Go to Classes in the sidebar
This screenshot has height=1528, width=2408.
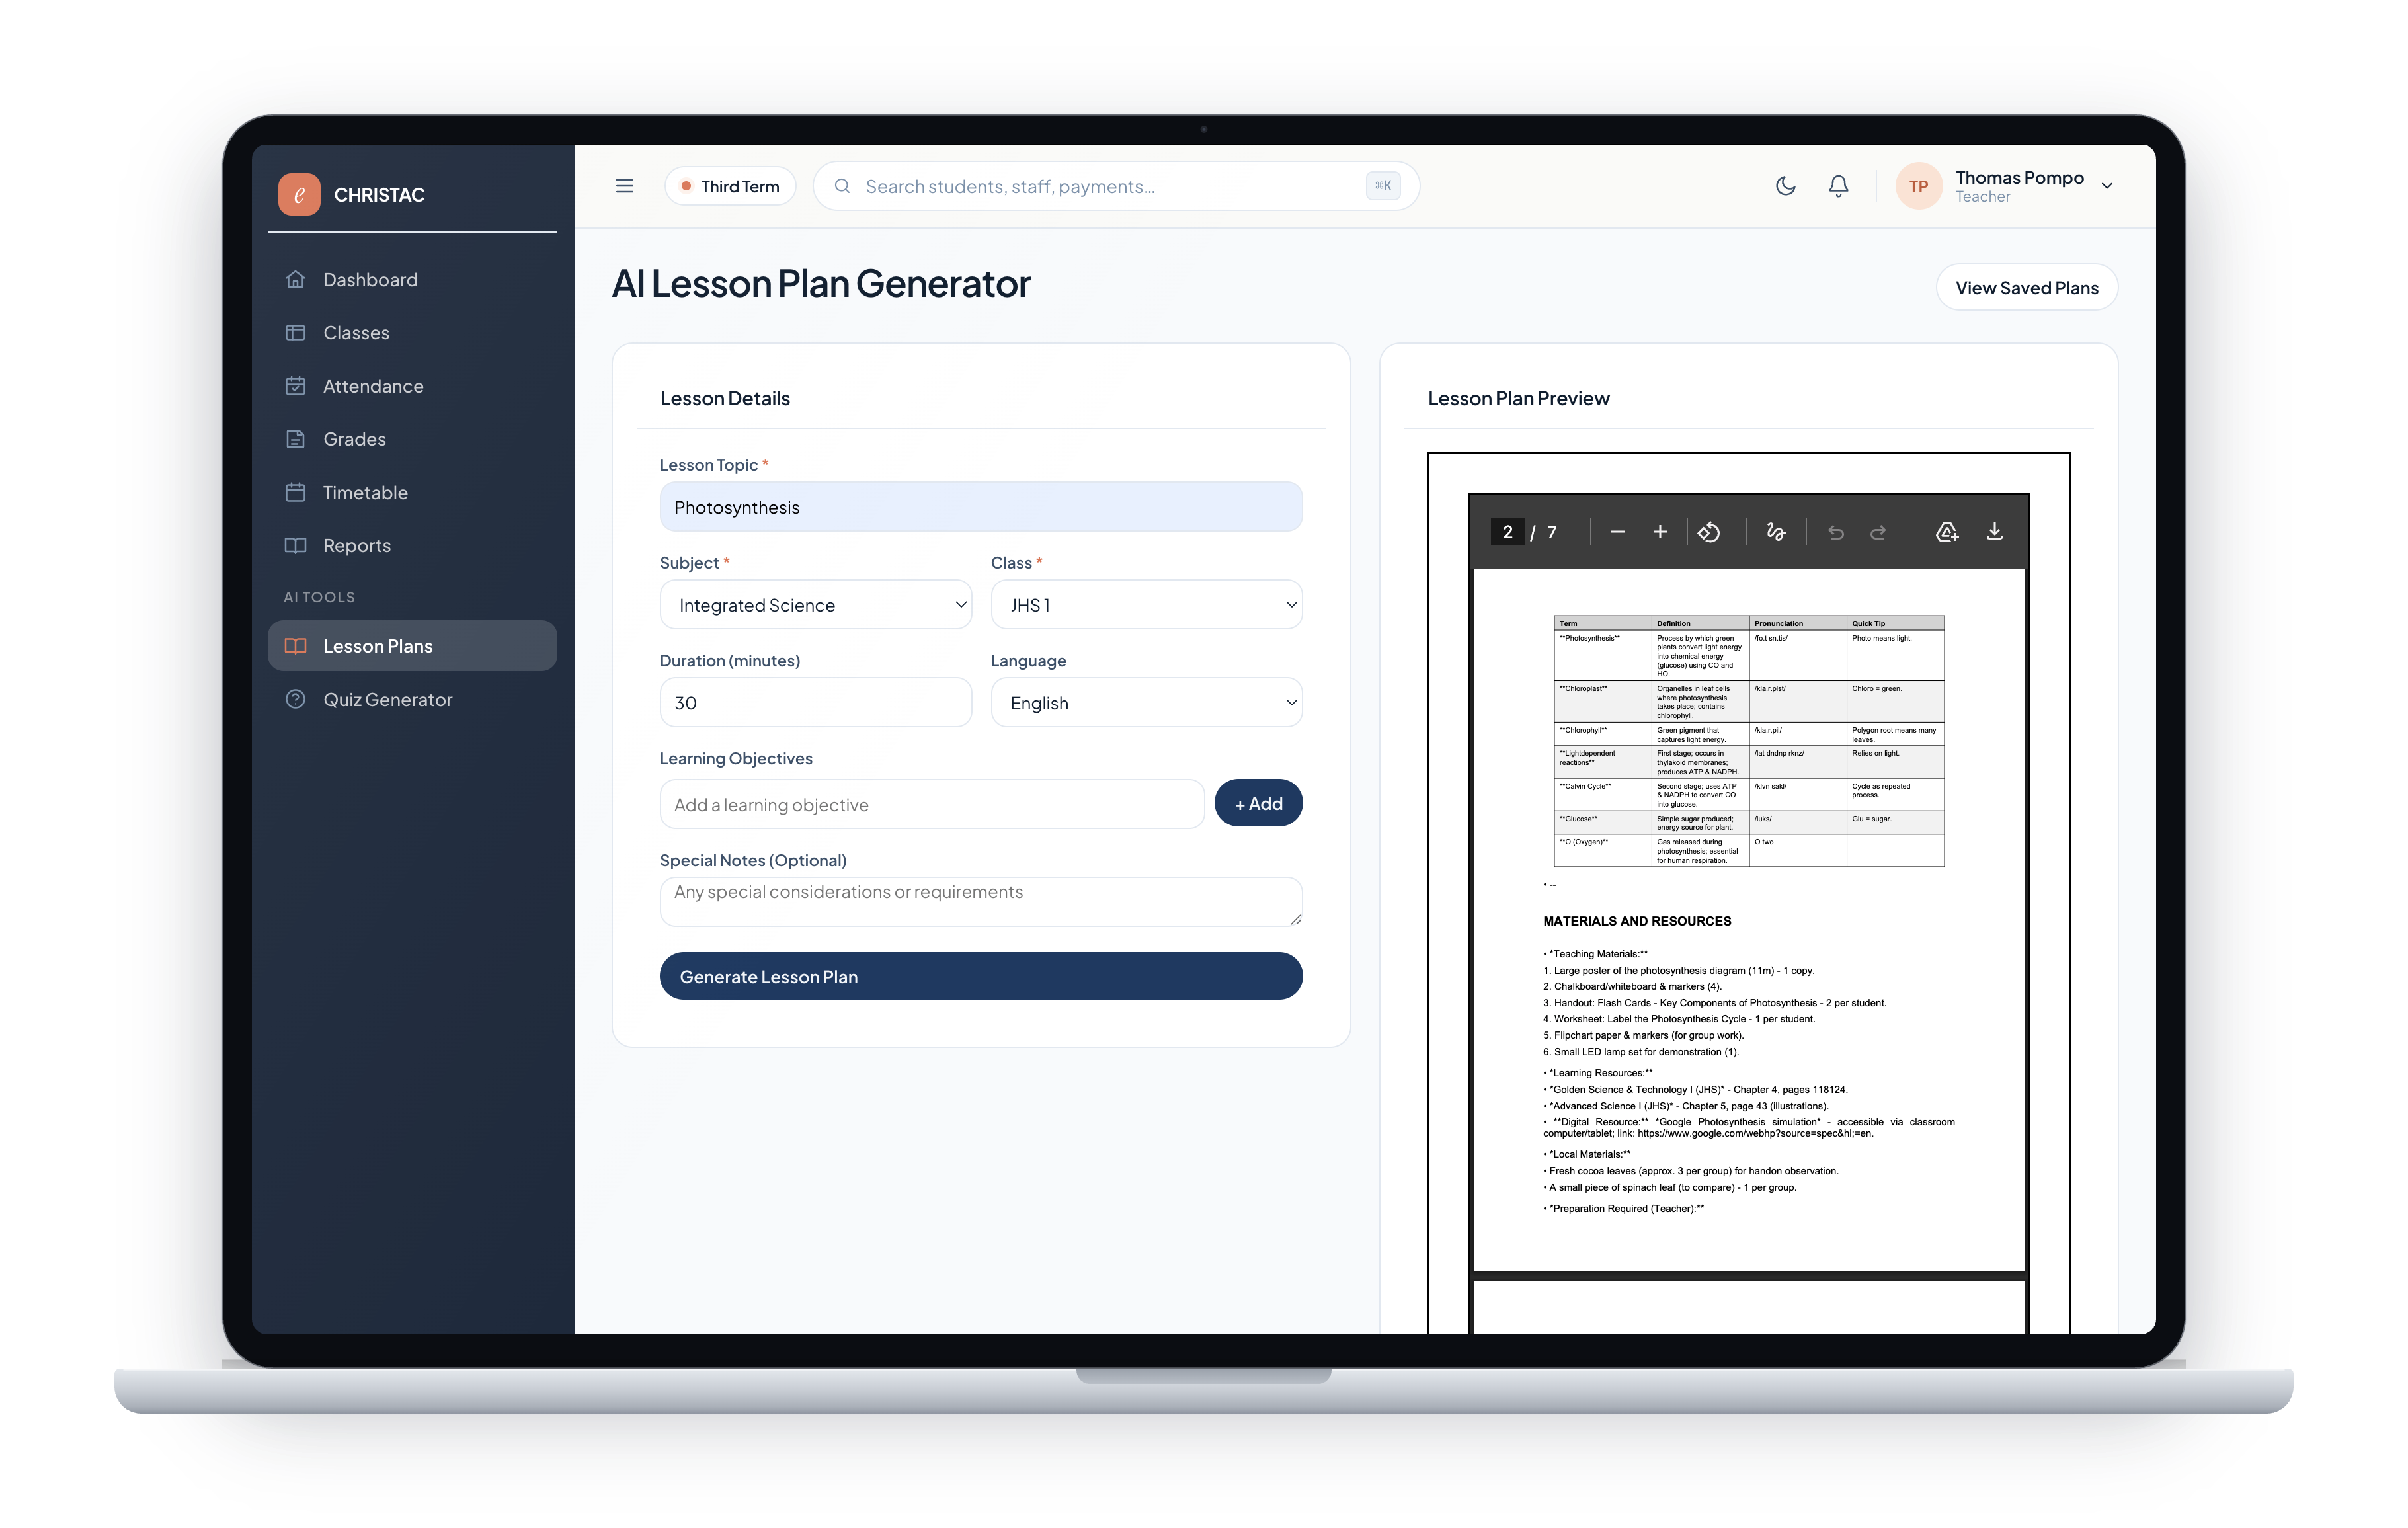point(412,333)
